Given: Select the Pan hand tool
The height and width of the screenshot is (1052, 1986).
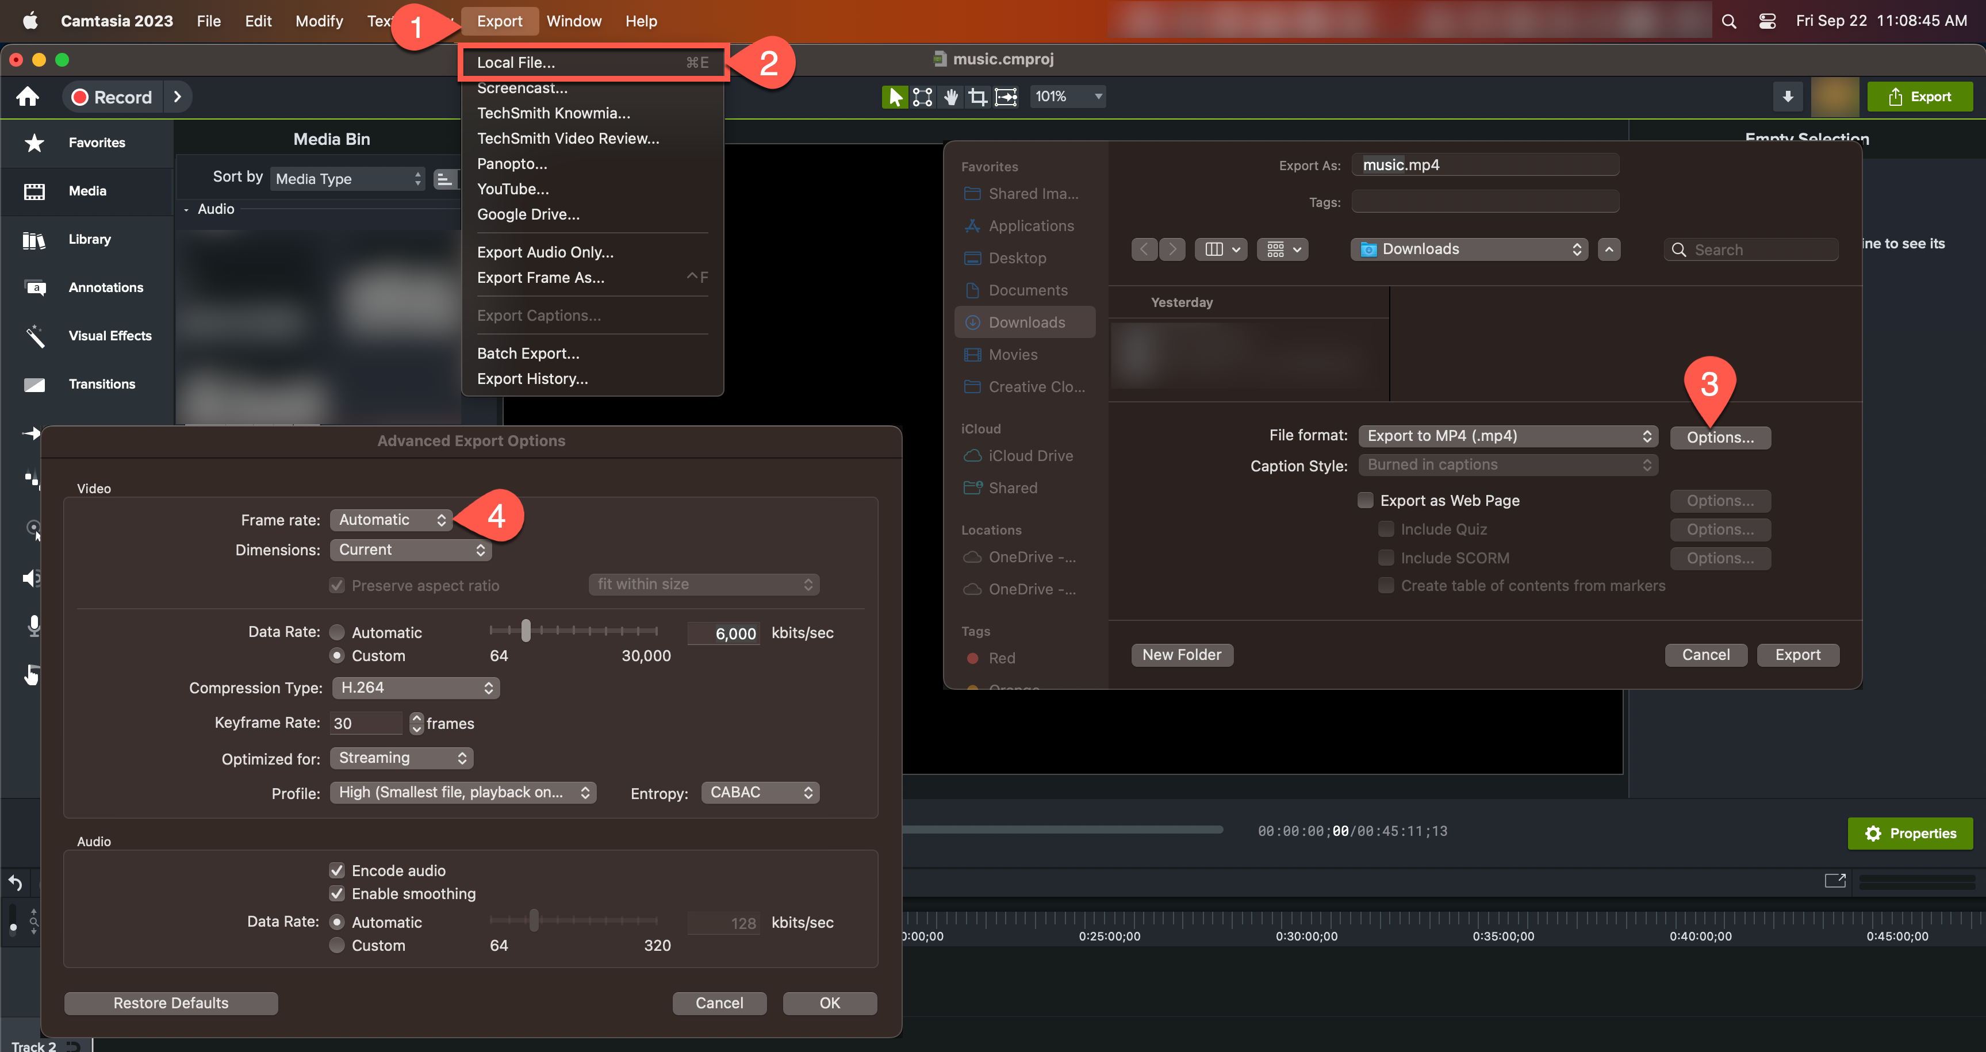Looking at the screenshot, I should pos(950,97).
